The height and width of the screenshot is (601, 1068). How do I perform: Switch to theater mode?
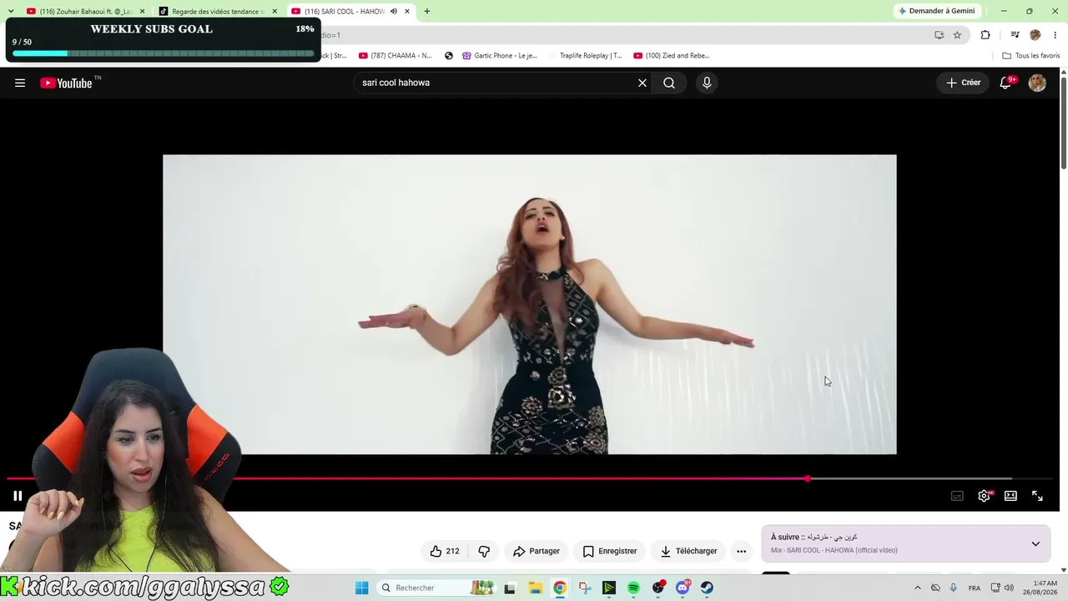pyautogui.click(x=1010, y=496)
